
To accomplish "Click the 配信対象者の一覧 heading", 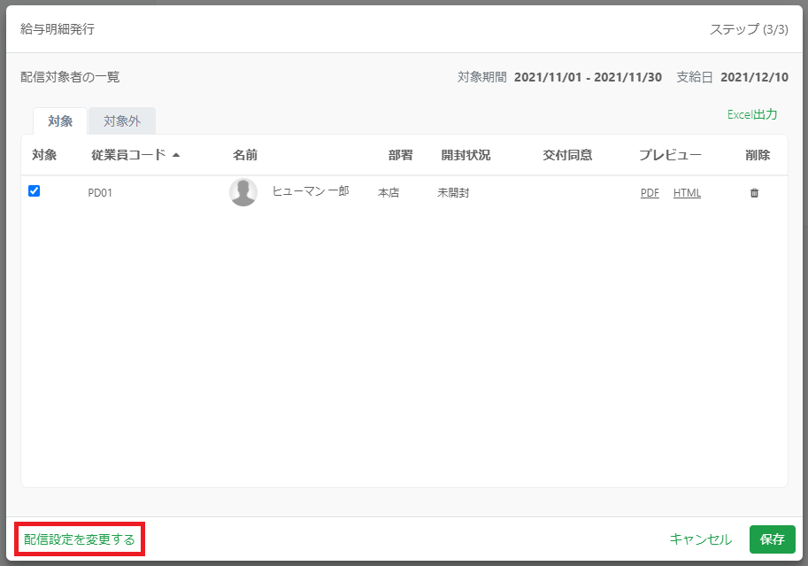I will tap(70, 77).
